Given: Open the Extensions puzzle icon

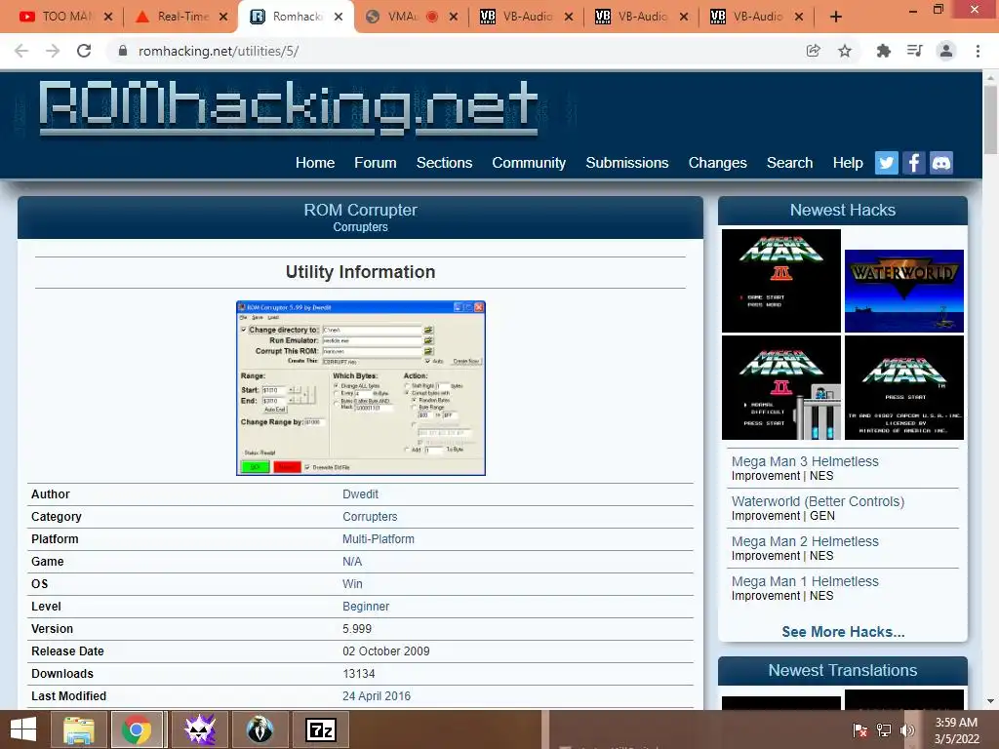Looking at the screenshot, I should pos(883,51).
